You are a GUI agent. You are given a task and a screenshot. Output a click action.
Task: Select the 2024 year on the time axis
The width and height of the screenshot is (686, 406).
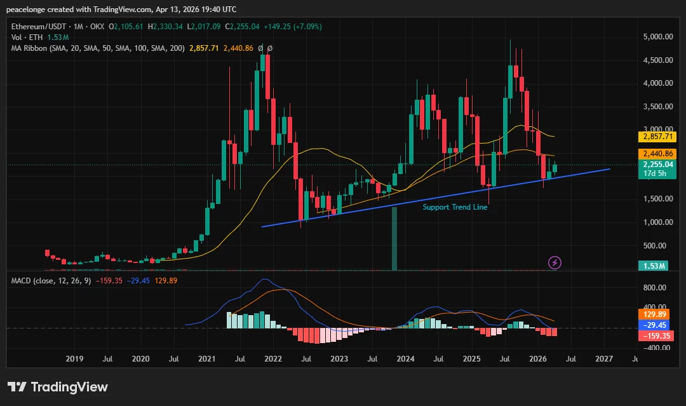(x=405, y=359)
